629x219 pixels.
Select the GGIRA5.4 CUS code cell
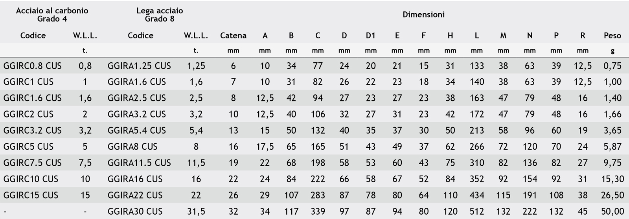pos(137,130)
